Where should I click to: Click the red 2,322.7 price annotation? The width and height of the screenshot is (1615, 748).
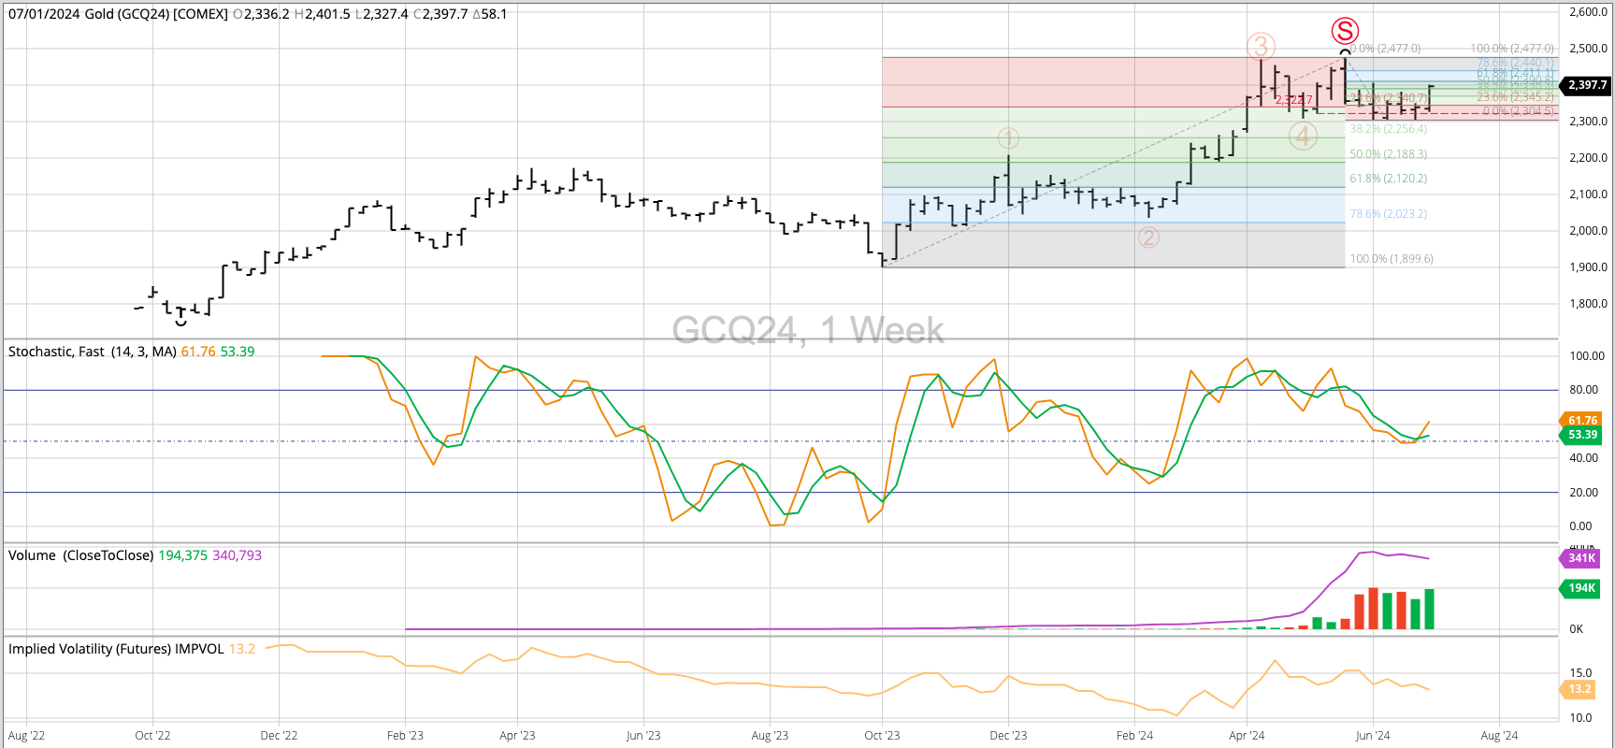pyautogui.click(x=1293, y=100)
